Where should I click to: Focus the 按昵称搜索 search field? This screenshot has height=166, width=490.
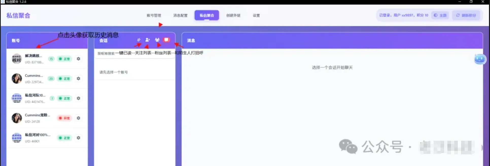pyautogui.click(x=135, y=53)
